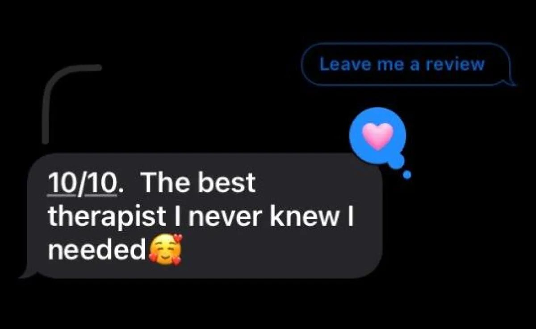Click 'The best' text in gray bubble
The width and height of the screenshot is (536, 329).
click(x=198, y=182)
